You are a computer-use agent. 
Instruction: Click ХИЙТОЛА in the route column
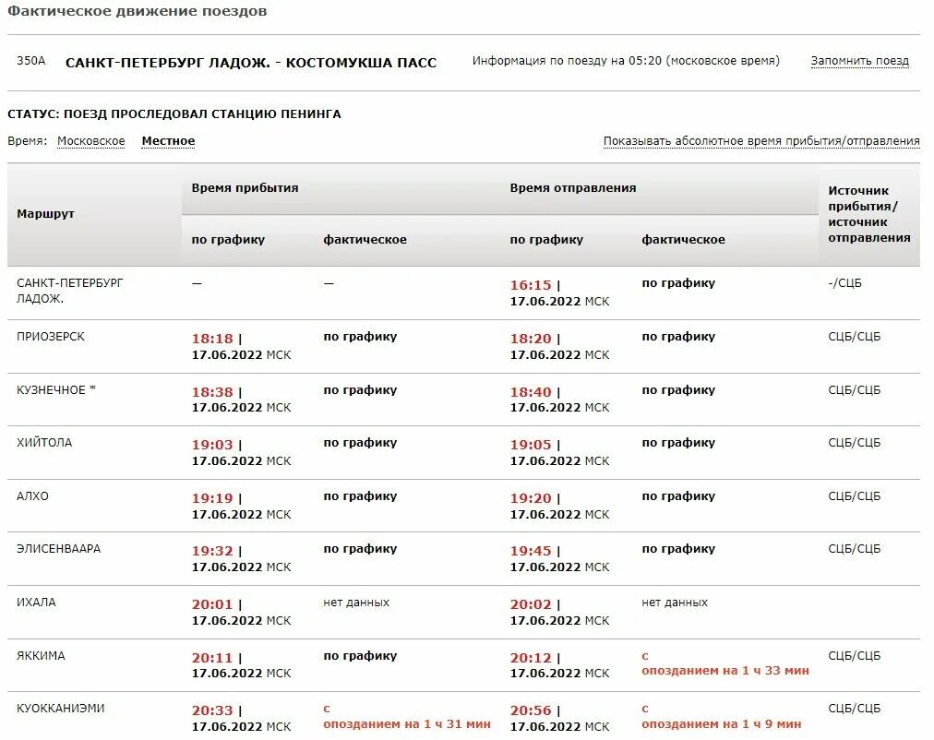[44, 442]
